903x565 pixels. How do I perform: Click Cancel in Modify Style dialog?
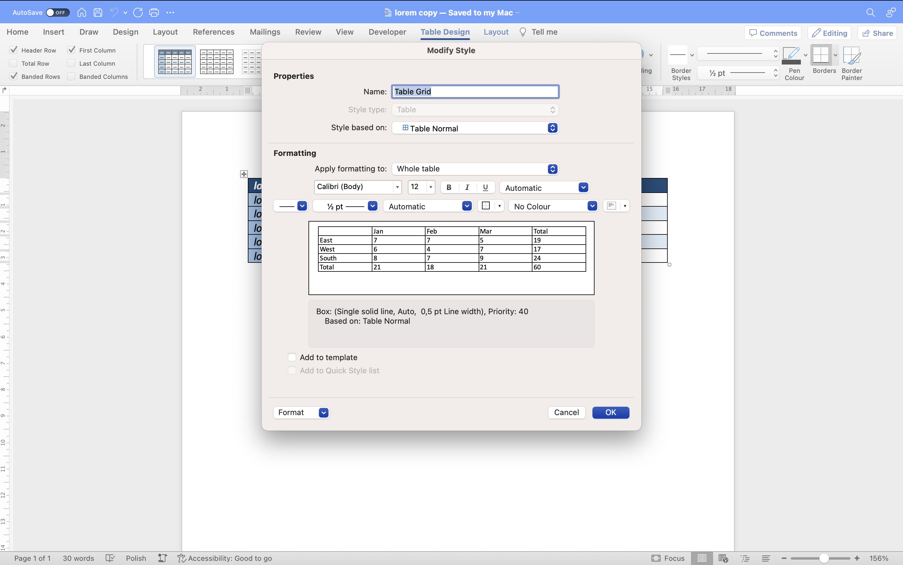[x=566, y=412]
